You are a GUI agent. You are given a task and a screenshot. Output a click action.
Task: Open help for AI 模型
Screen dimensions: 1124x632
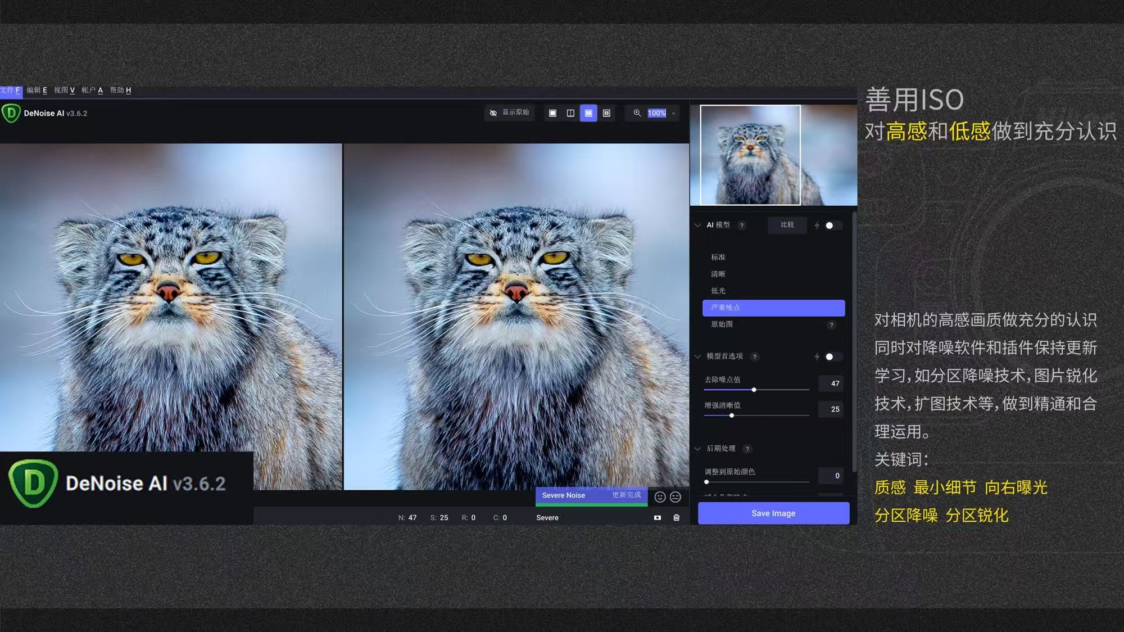pyautogui.click(x=742, y=225)
